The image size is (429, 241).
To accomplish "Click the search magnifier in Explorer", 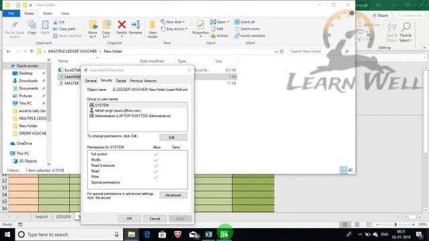I will (x=347, y=52).
